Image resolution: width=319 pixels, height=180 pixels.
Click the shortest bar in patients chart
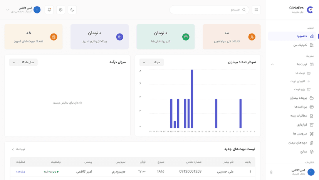(175, 124)
